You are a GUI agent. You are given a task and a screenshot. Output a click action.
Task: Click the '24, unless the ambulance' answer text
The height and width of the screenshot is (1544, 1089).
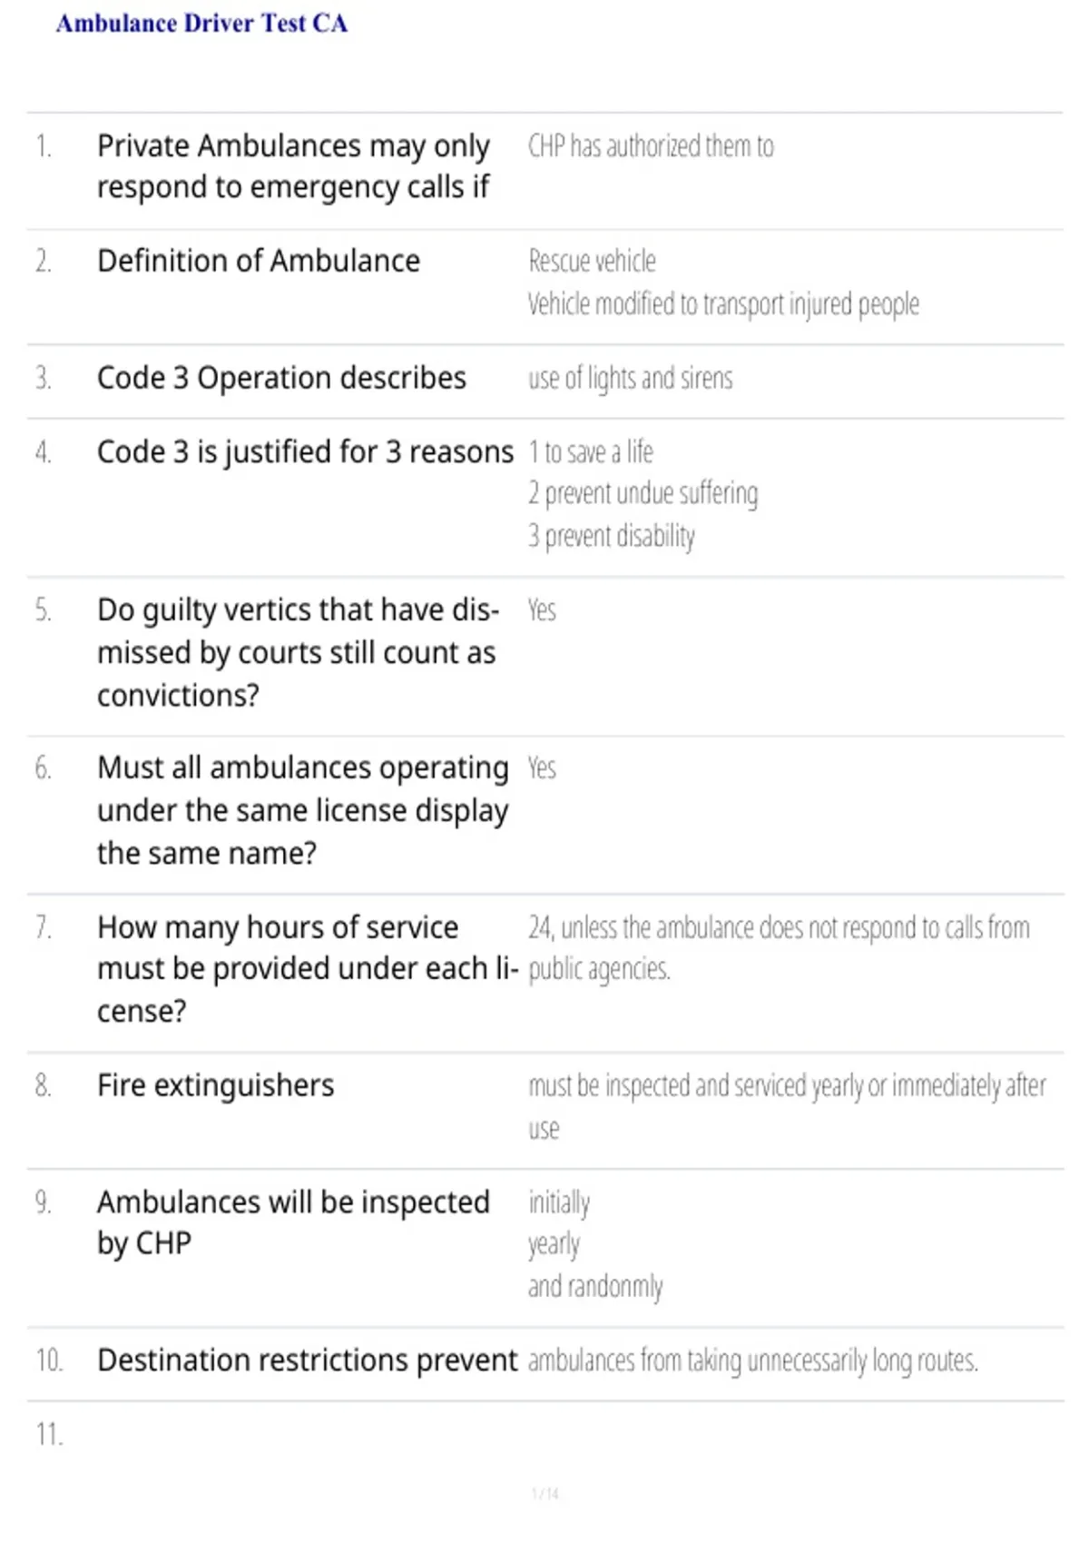point(779,948)
